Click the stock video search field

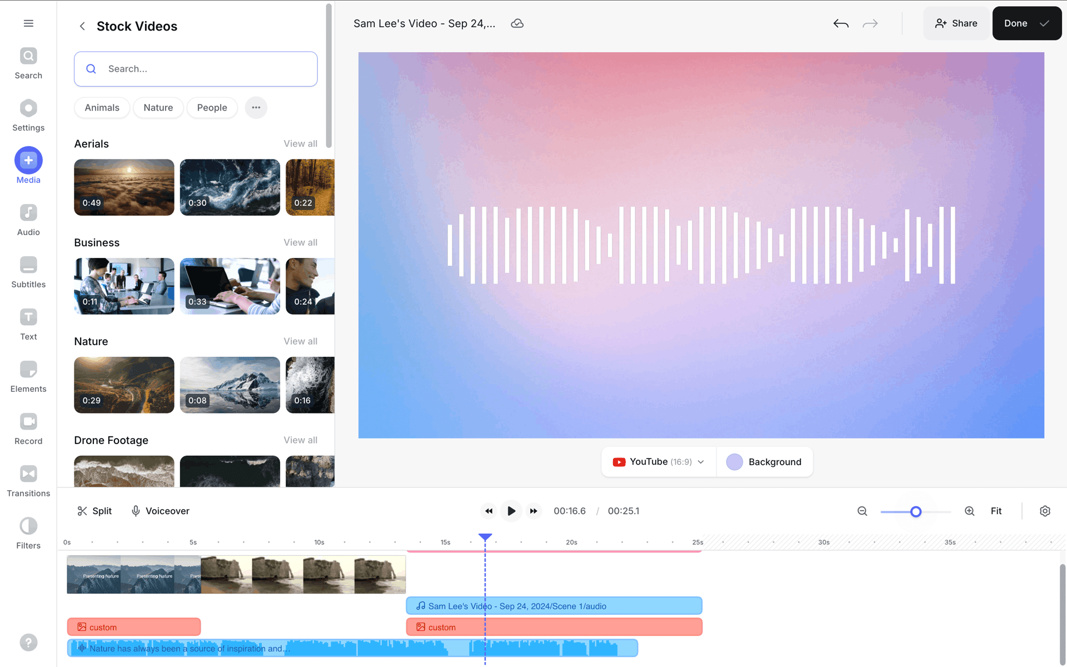point(196,69)
